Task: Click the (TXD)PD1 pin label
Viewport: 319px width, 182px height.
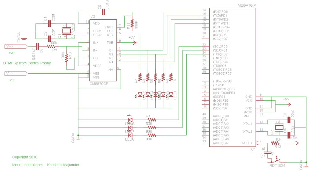Action: point(220,16)
